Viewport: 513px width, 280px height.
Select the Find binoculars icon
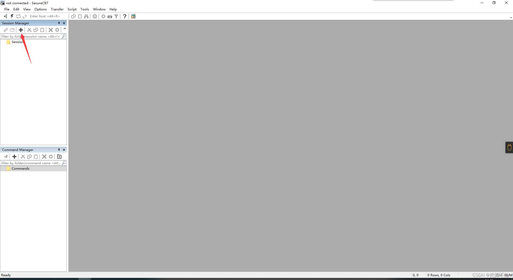86,16
